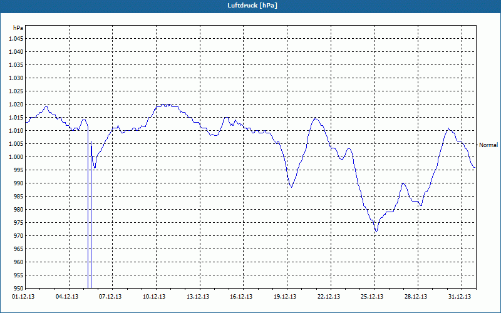Select the 1.030 y-axis value
Image resolution: width=501 pixels, height=313 pixels.
click(16, 78)
